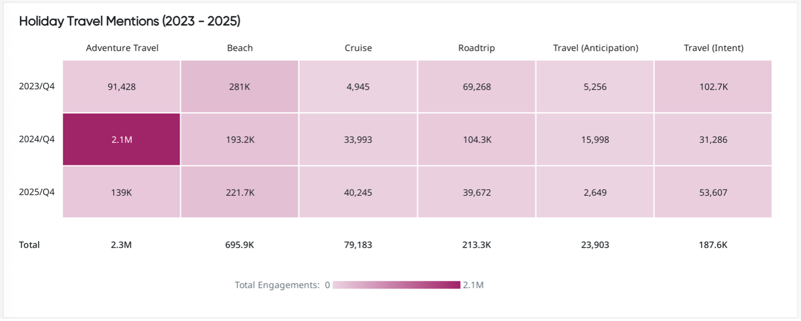
Task: Select the 2025/Q4 row label
Action: [x=37, y=192]
